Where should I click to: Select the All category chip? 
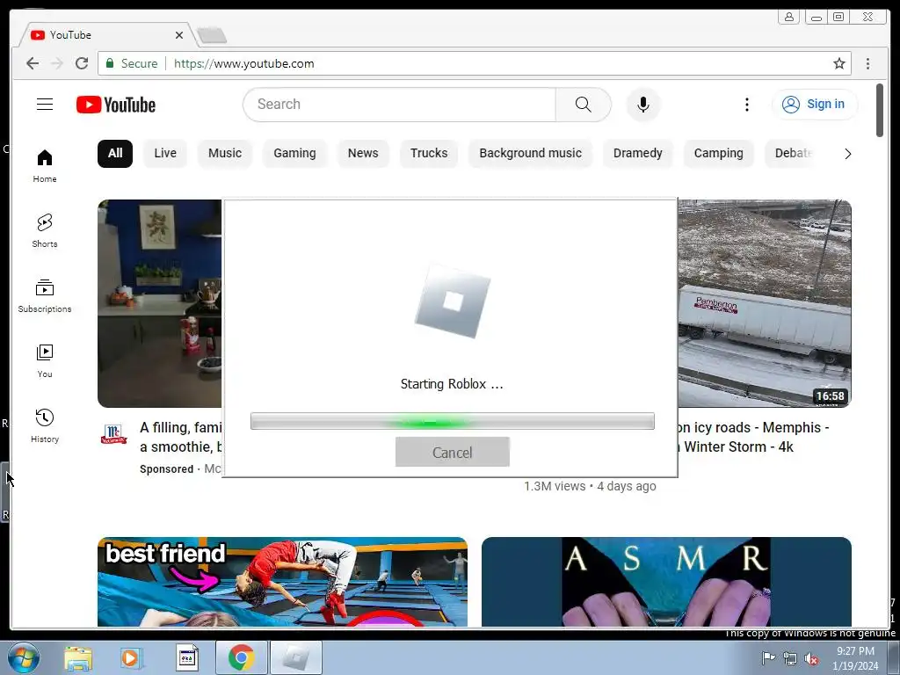(115, 153)
